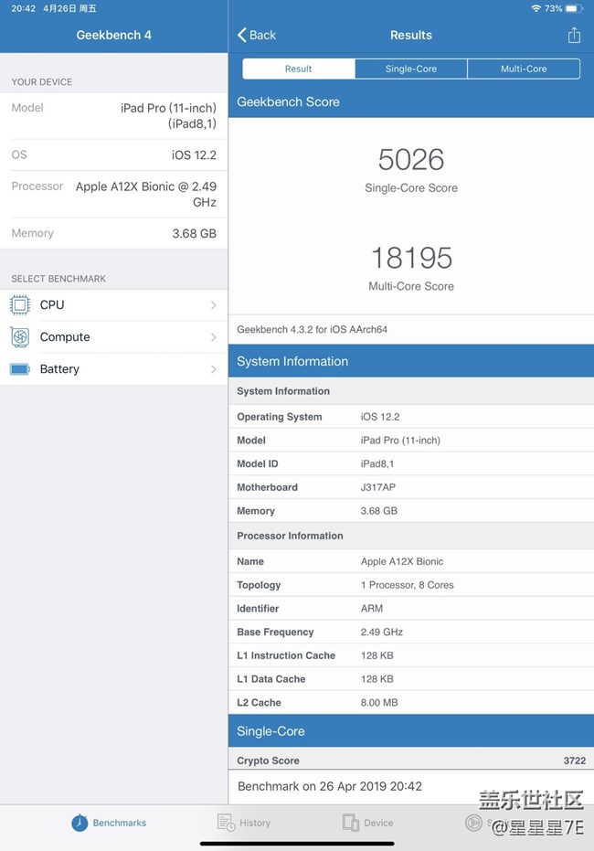Tap the sidebar Memory 3.68 GB value
Image resolution: width=594 pixels, height=851 pixels.
coord(195,233)
